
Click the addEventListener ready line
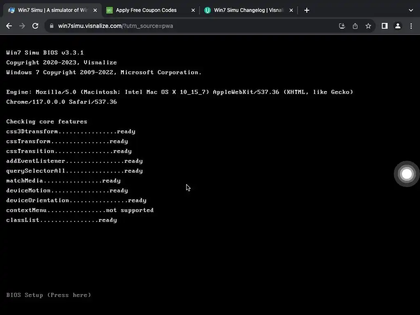75,161
